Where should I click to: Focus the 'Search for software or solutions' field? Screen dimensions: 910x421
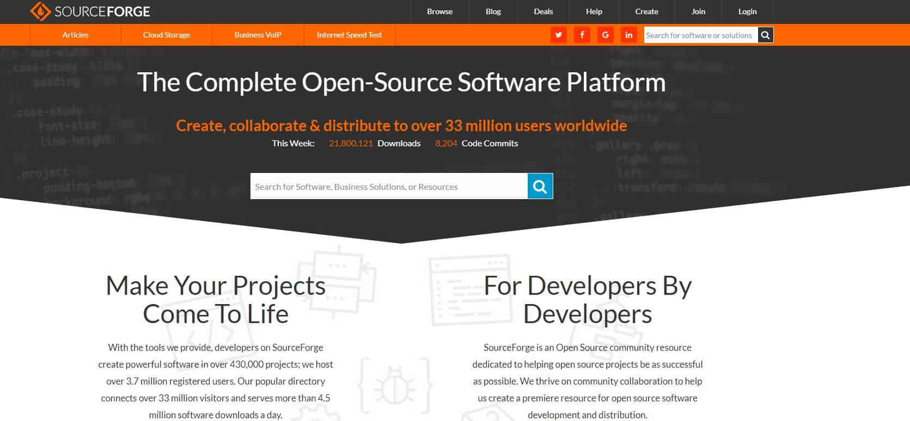pos(700,35)
